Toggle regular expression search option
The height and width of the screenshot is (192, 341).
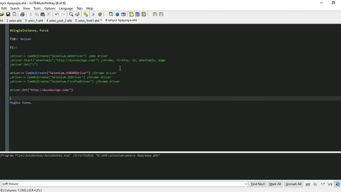click(322, 184)
